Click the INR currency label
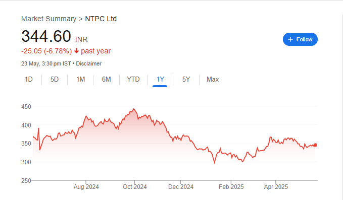Image resolution: width=343 pixels, height=200 pixels. [x=81, y=39]
